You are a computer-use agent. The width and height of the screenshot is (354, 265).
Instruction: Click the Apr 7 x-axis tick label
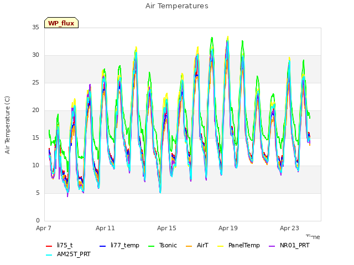(x=44, y=228)
